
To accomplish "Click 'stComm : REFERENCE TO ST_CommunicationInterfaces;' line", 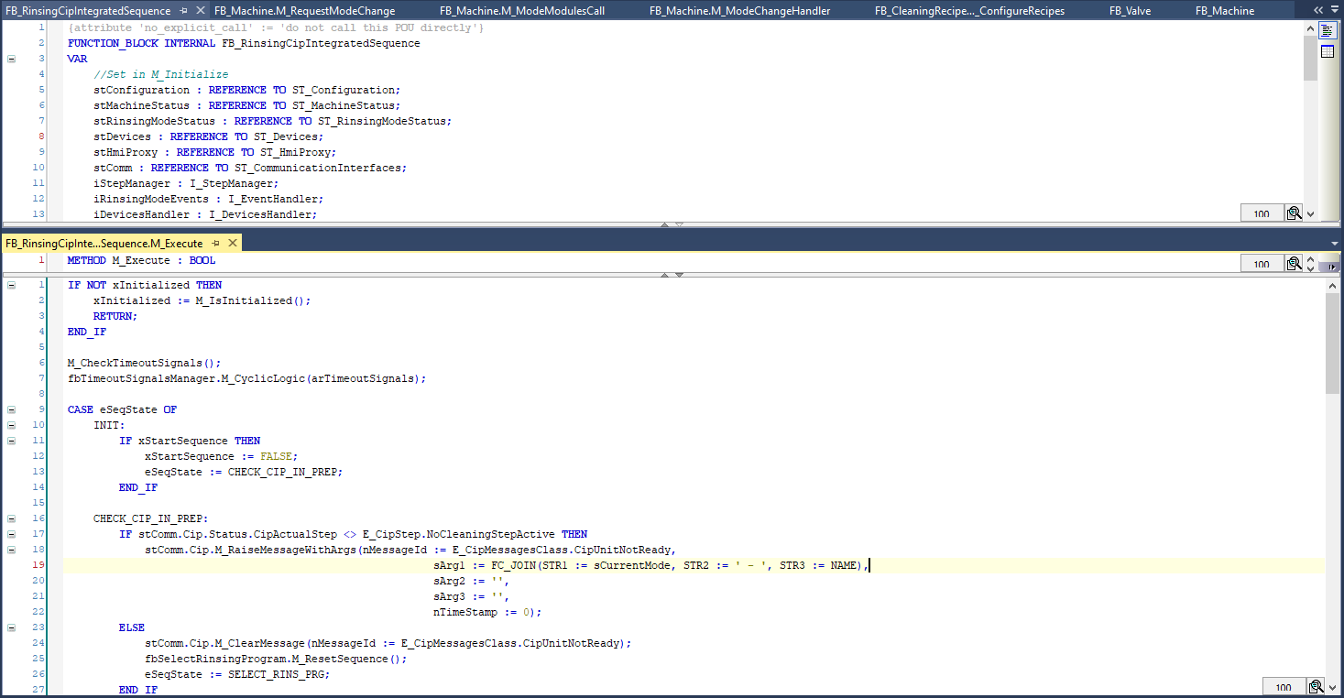I will (x=250, y=168).
